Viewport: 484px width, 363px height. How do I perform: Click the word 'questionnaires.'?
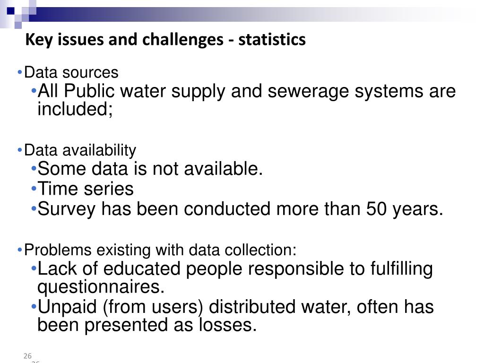101,287
